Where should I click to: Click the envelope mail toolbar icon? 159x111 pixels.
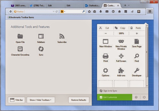tap(107, 11)
